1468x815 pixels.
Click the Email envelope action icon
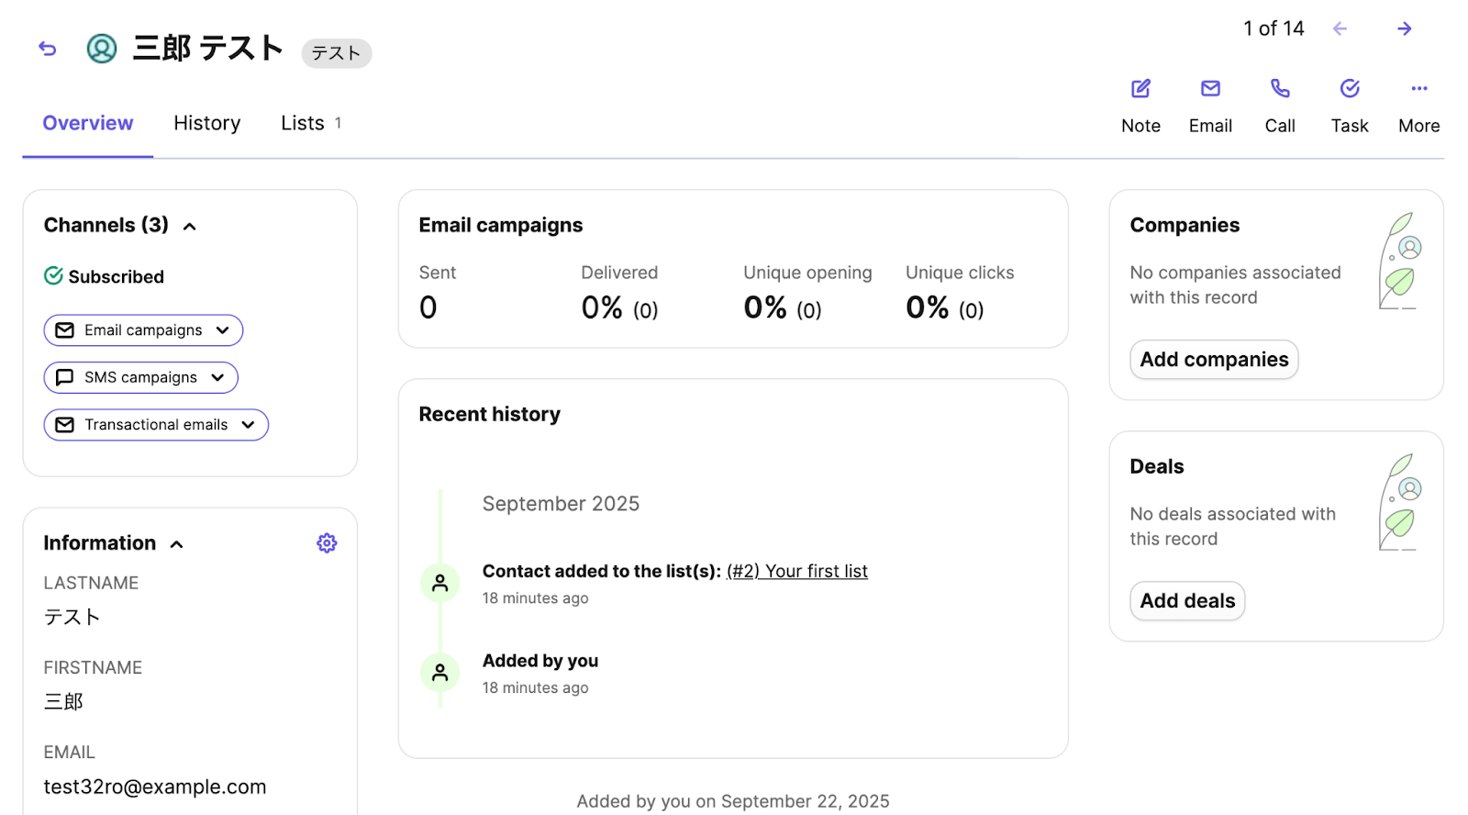[x=1210, y=89]
